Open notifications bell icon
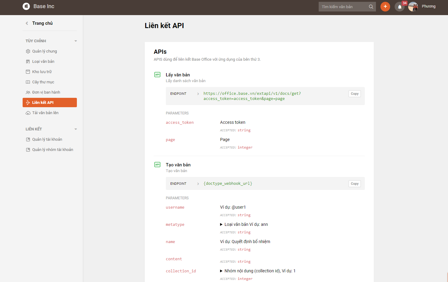 coord(399,7)
